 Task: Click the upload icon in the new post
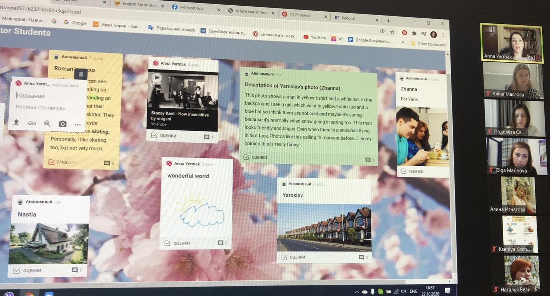pyautogui.click(x=16, y=122)
